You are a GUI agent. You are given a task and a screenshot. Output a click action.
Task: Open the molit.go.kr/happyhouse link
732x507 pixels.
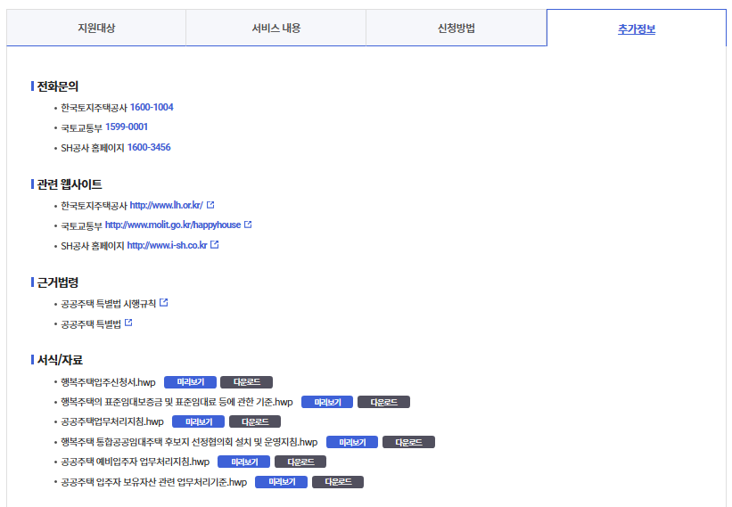(173, 225)
